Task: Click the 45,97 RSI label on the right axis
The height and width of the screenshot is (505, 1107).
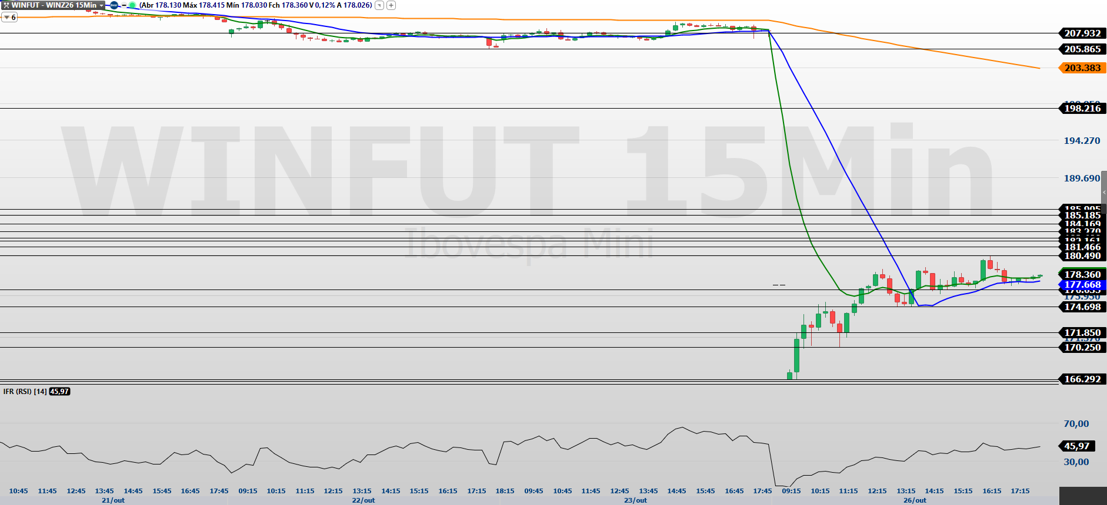Action: point(1076,446)
